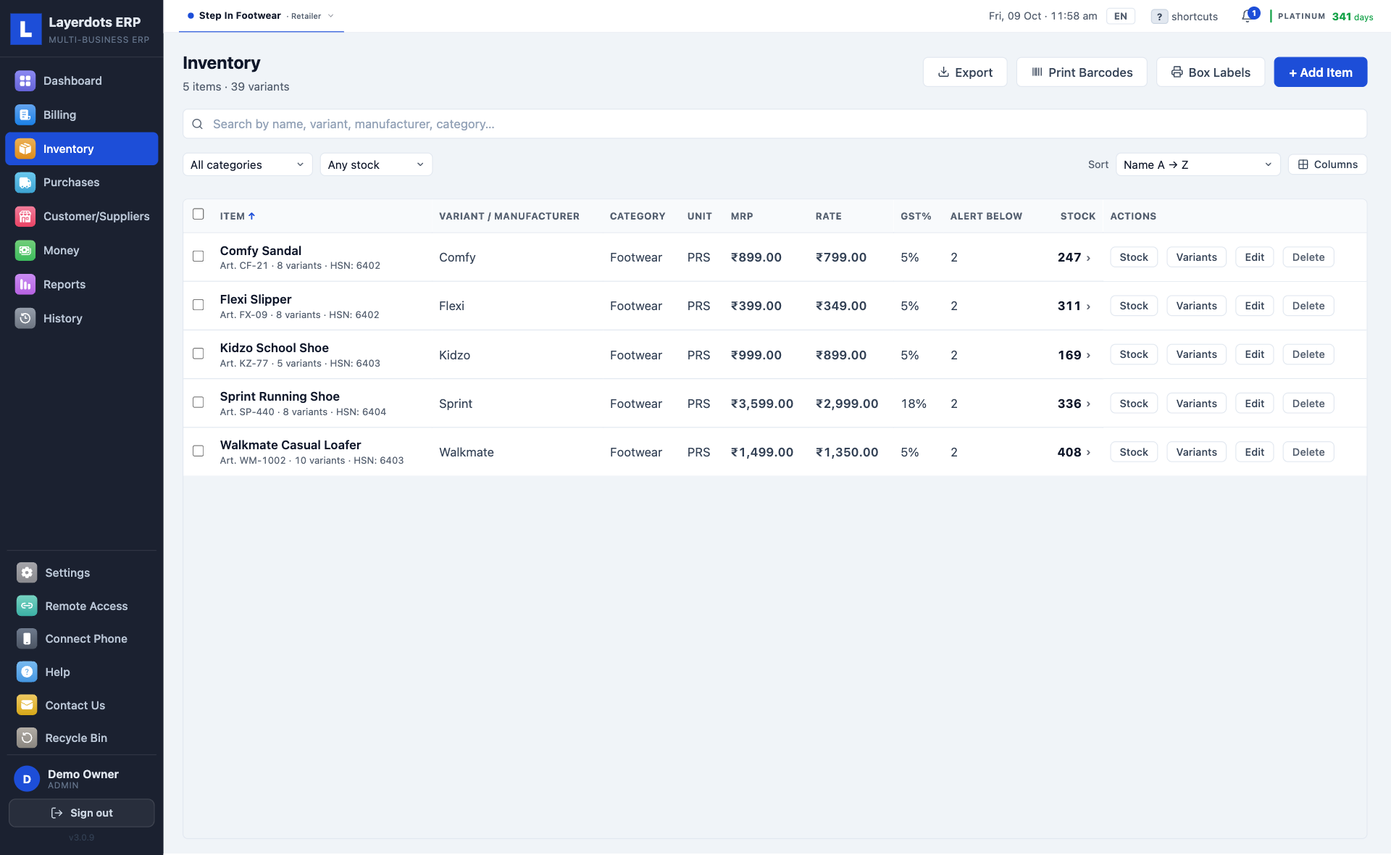Check the Comfy Sandal row checkbox
Image resolution: width=1391 pixels, height=855 pixels.
pos(198,256)
